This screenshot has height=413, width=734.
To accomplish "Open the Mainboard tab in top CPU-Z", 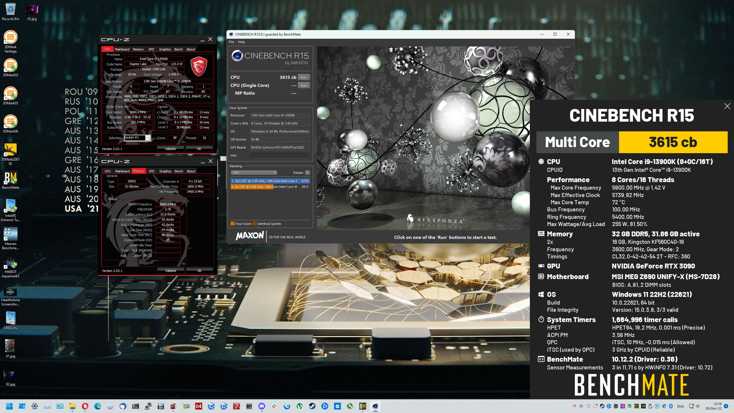I will coord(122,49).
